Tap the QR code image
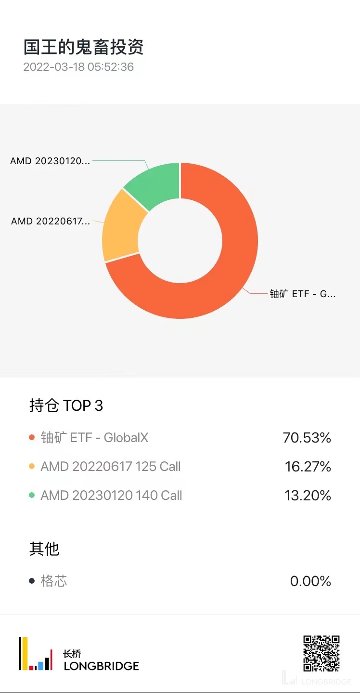Screen dimensions: 360x693 coord(321,653)
